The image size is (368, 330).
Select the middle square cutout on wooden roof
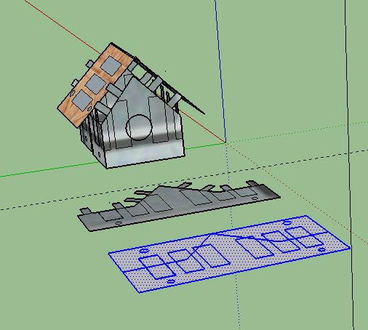tap(96, 84)
